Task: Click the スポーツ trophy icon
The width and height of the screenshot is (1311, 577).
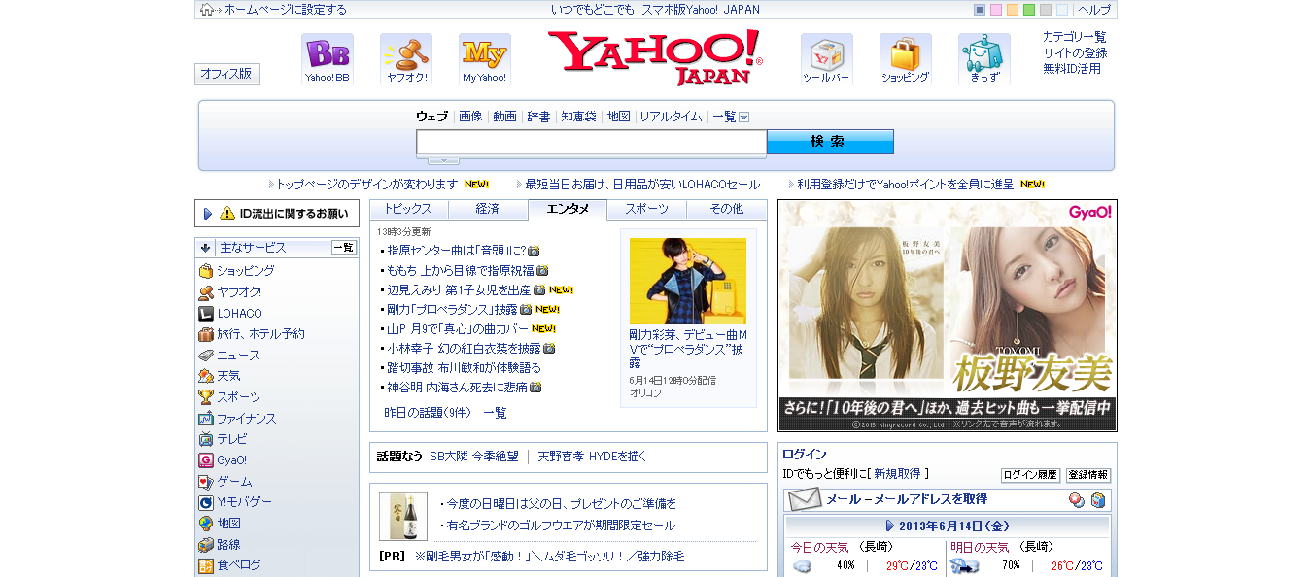Action: tap(206, 397)
